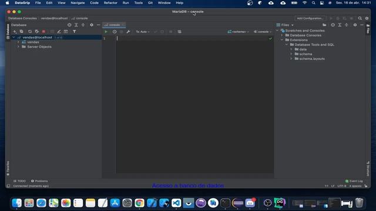
Task: Toggle the Files vertical side tab
Action: (368, 29)
